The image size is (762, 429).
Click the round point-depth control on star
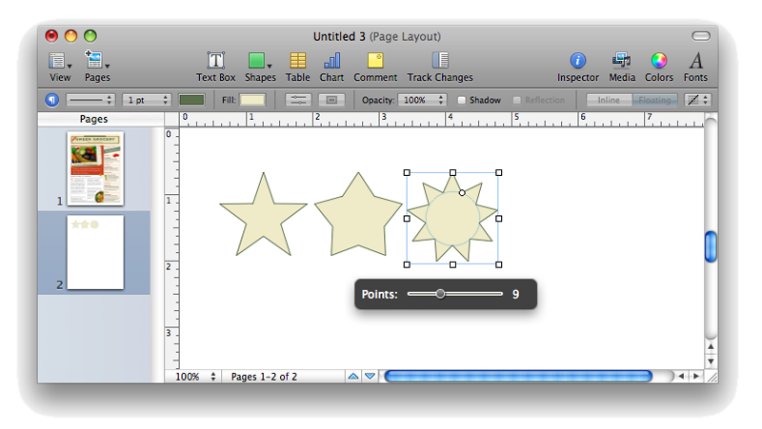coord(462,193)
